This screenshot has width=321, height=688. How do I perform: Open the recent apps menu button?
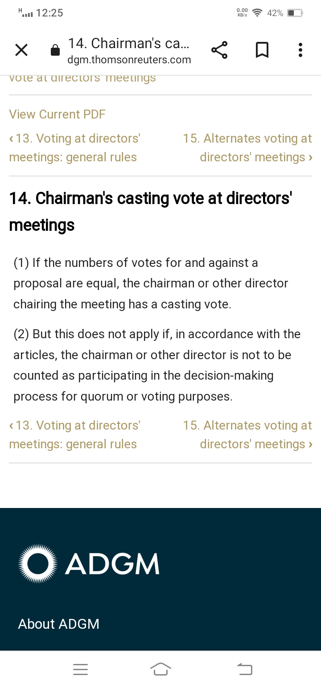tap(81, 669)
